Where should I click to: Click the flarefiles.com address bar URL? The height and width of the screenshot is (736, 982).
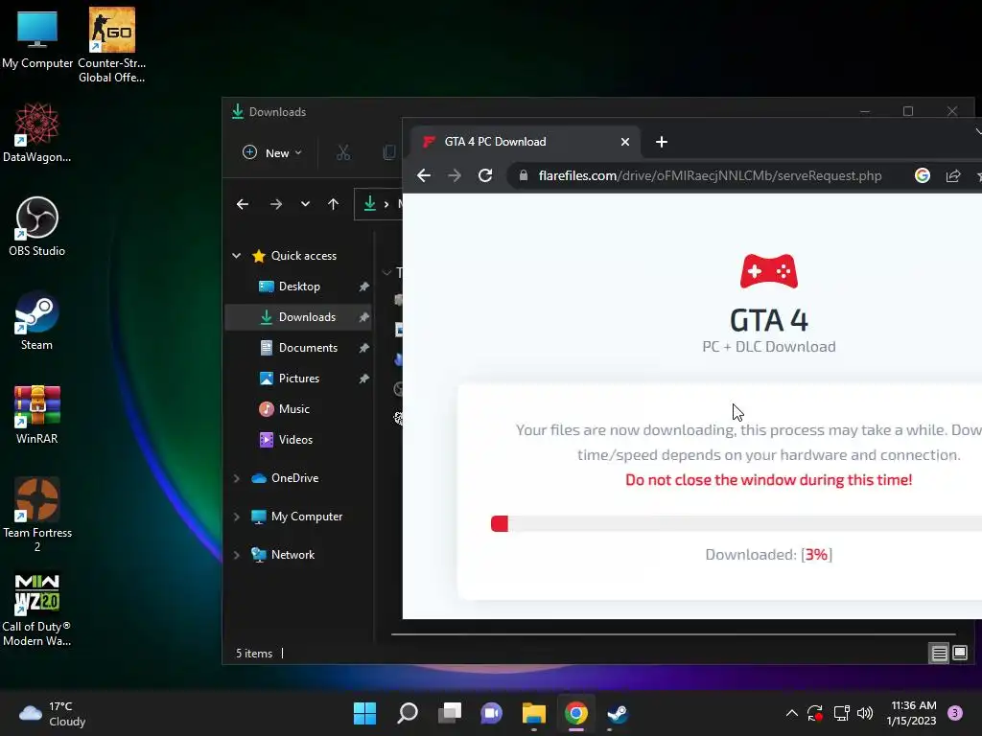710,176
